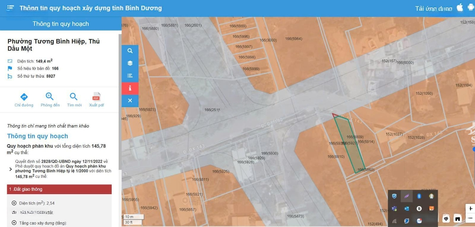Close the side panel with X button
Viewport: 475px width, 227px height.
coord(130,101)
